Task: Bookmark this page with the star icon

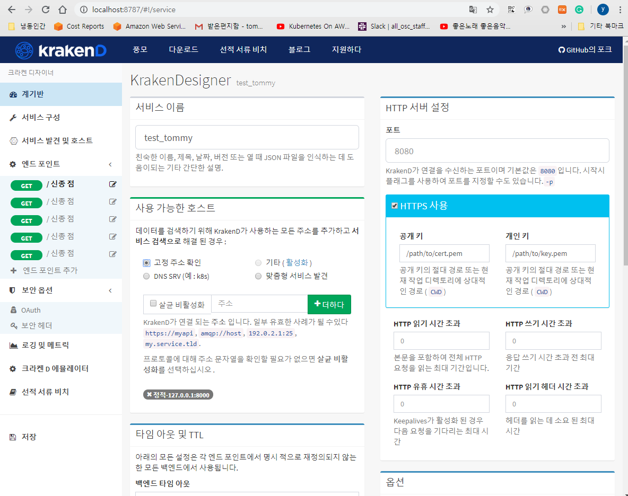Action: pyautogui.click(x=490, y=10)
